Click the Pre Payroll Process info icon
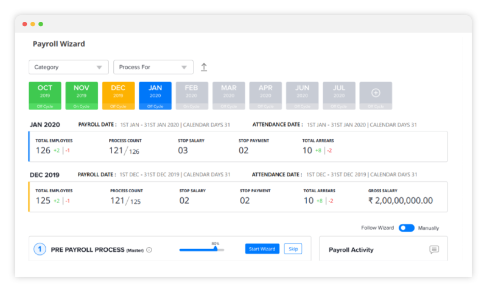This screenshot has width=487, height=292. pos(149,249)
